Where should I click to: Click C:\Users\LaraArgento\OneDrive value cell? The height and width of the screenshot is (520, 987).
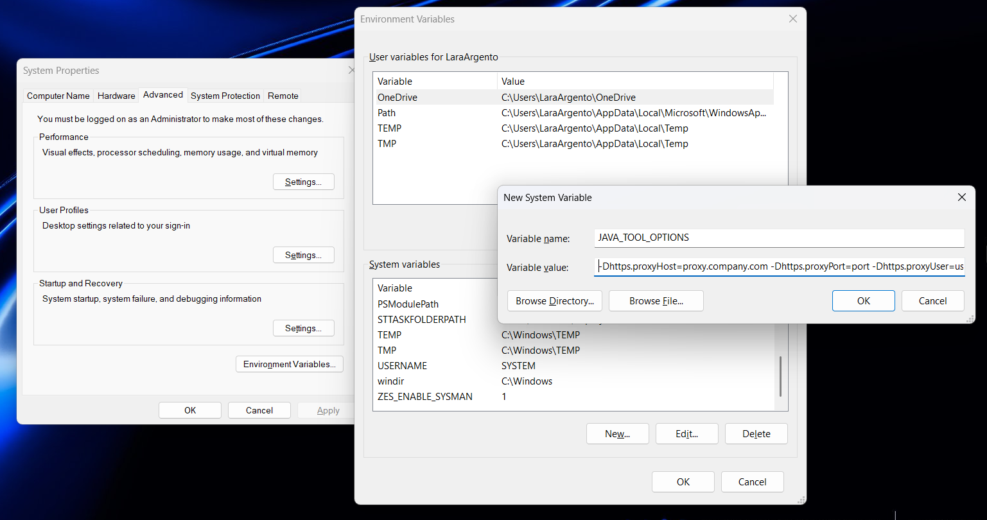pyautogui.click(x=568, y=98)
